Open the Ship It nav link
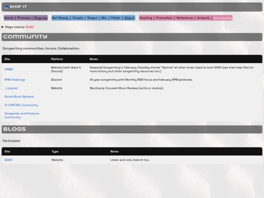264x198 pixels. (129, 18)
